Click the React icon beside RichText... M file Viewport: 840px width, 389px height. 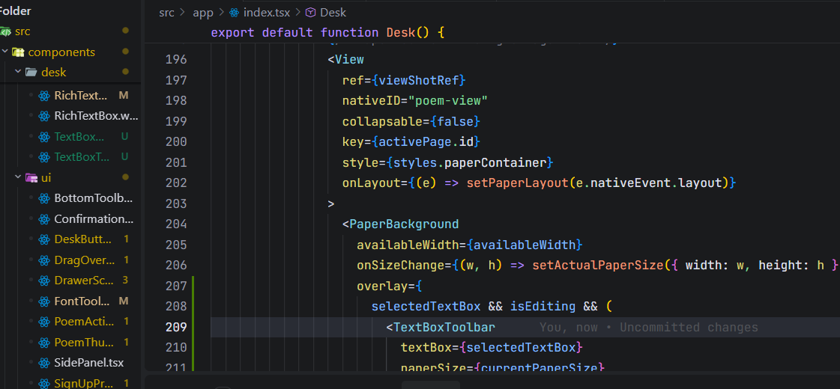pyautogui.click(x=44, y=96)
